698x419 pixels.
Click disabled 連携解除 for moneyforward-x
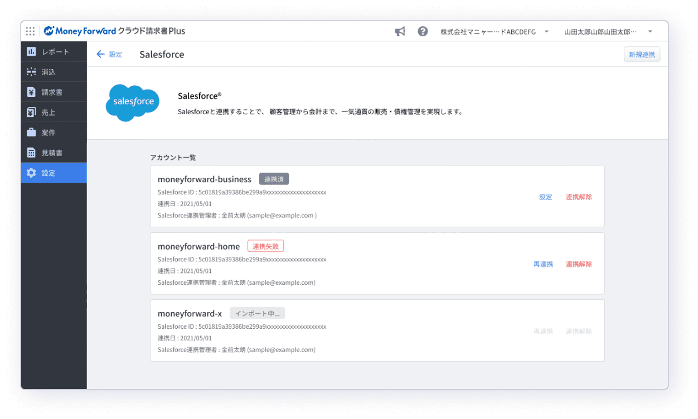[x=579, y=332]
